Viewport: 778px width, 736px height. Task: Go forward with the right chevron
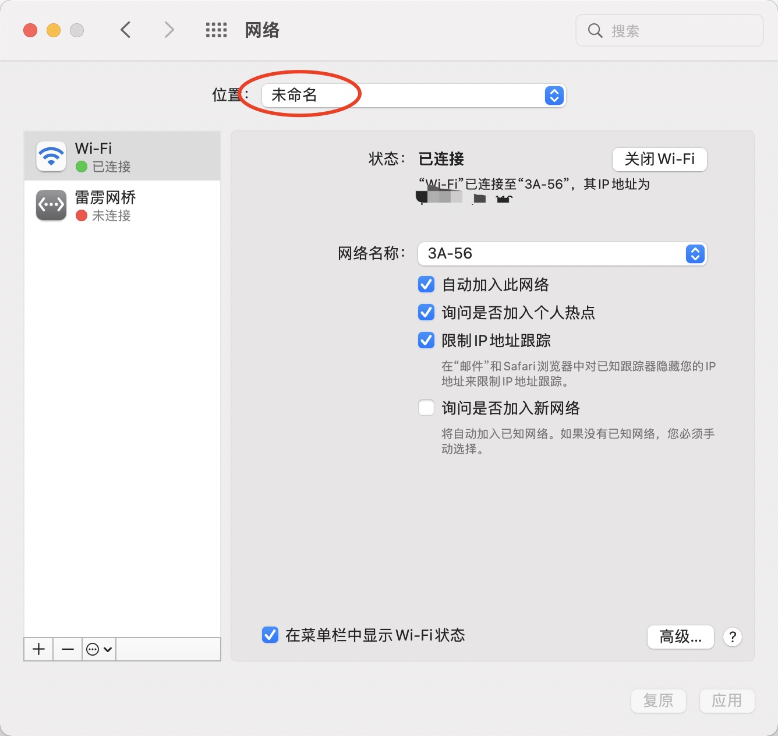point(169,30)
